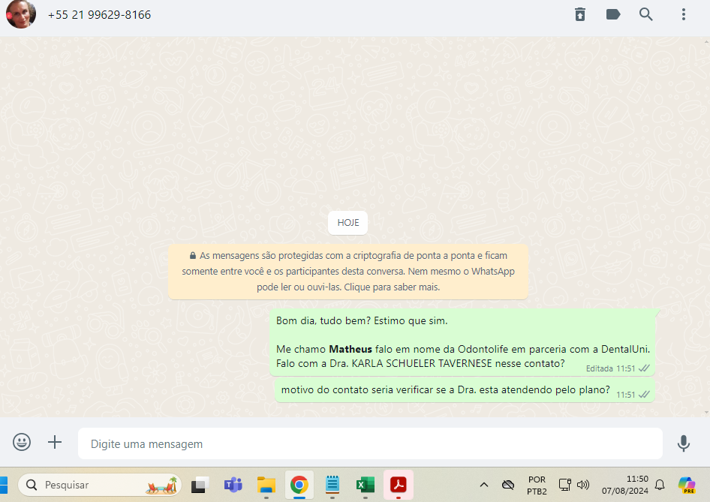Open the label tag icon
Screen dimensions: 710x502
pyautogui.click(x=613, y=14)
